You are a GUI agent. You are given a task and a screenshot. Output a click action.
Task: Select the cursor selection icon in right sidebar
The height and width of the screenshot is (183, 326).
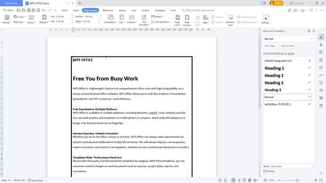[x=321, y=45]
